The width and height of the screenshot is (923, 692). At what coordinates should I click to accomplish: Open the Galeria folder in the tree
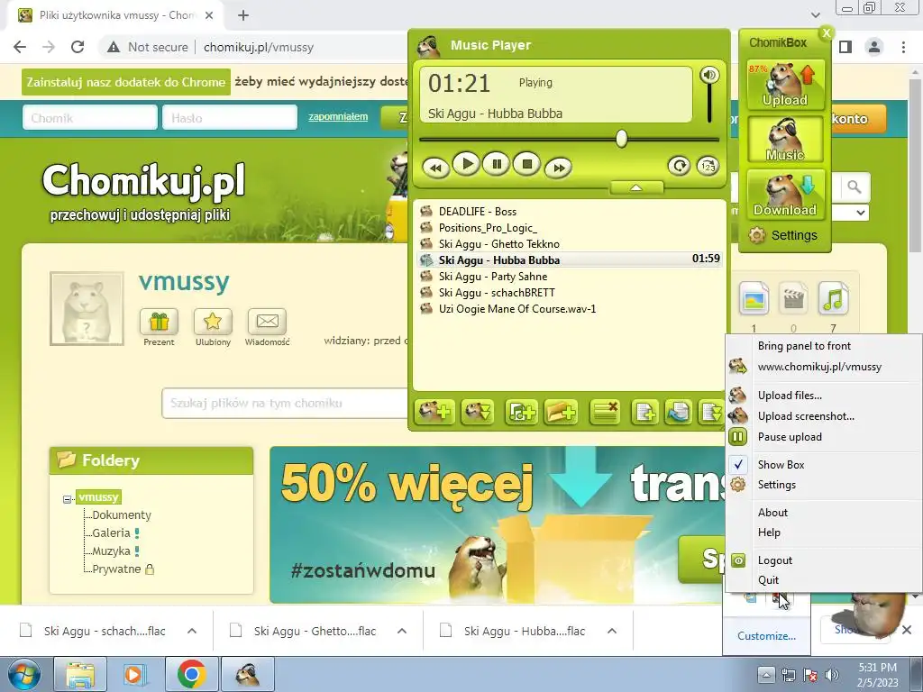111,533
